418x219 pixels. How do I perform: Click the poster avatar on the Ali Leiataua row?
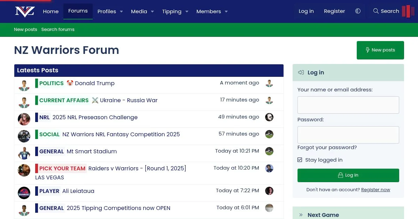tap(24, 193)
